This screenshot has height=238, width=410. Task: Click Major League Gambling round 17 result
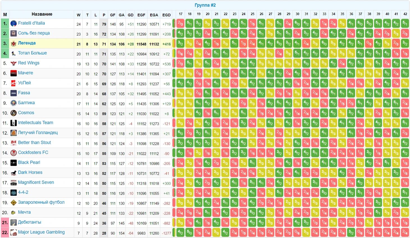pyautogui.click(x=181, y=232)
